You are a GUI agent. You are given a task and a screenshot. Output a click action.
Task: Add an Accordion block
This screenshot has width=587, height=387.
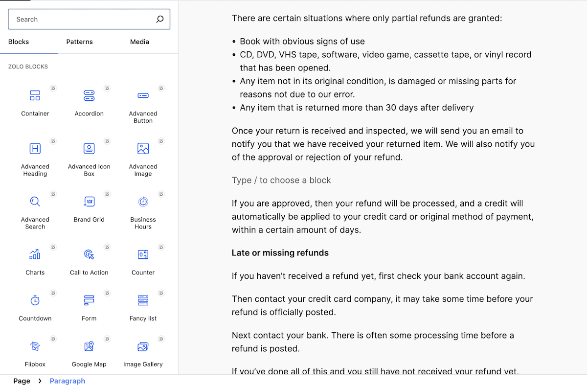click(x=89, y=101)
